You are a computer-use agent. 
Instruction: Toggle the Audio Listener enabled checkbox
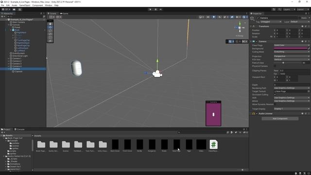pyautogui.click(x=257, y=113)
